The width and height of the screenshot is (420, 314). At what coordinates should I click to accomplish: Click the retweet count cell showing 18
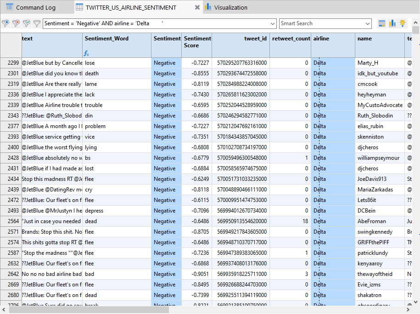[x=291, y=221]
